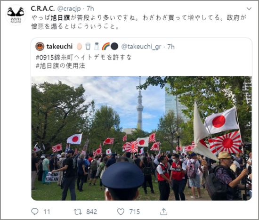Image resolution: width=259 pixels, height=220 pixels.
Task: Open the share tweet upload icon
Action: 163,212
